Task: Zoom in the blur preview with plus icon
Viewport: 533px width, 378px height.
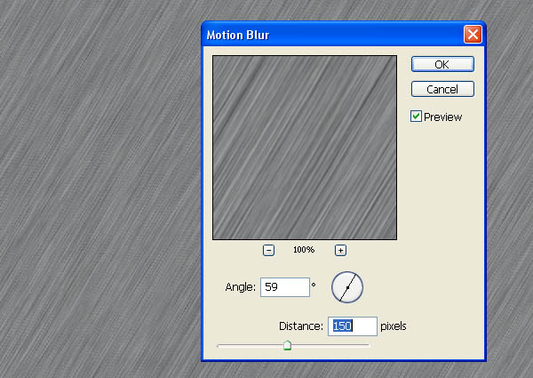Action: click(x=340, y=251)
